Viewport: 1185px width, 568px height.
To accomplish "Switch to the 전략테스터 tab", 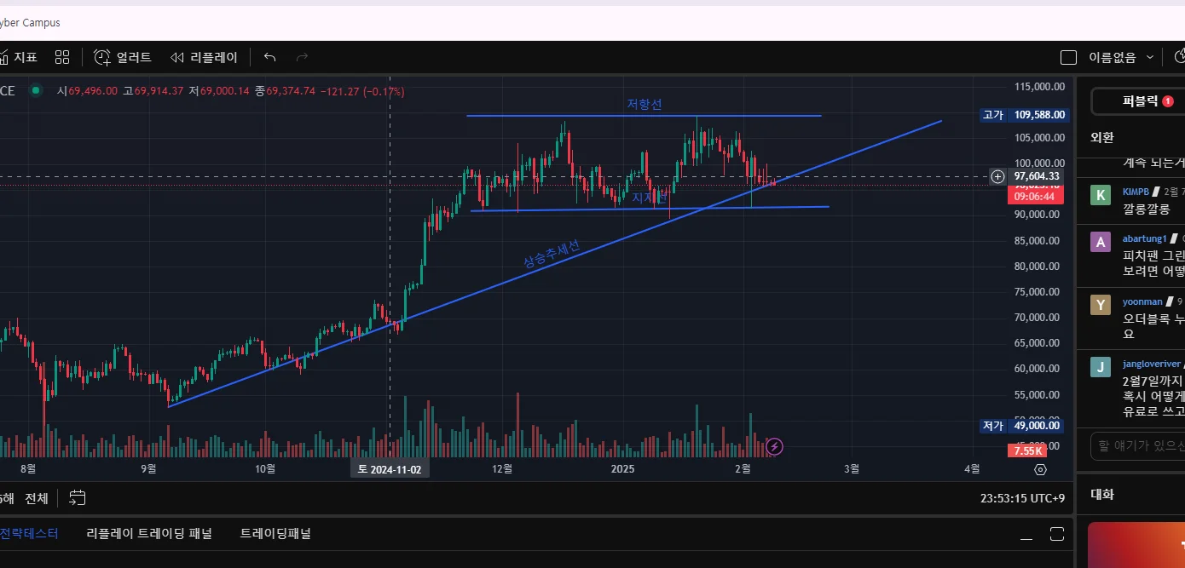I will point(29,534).
